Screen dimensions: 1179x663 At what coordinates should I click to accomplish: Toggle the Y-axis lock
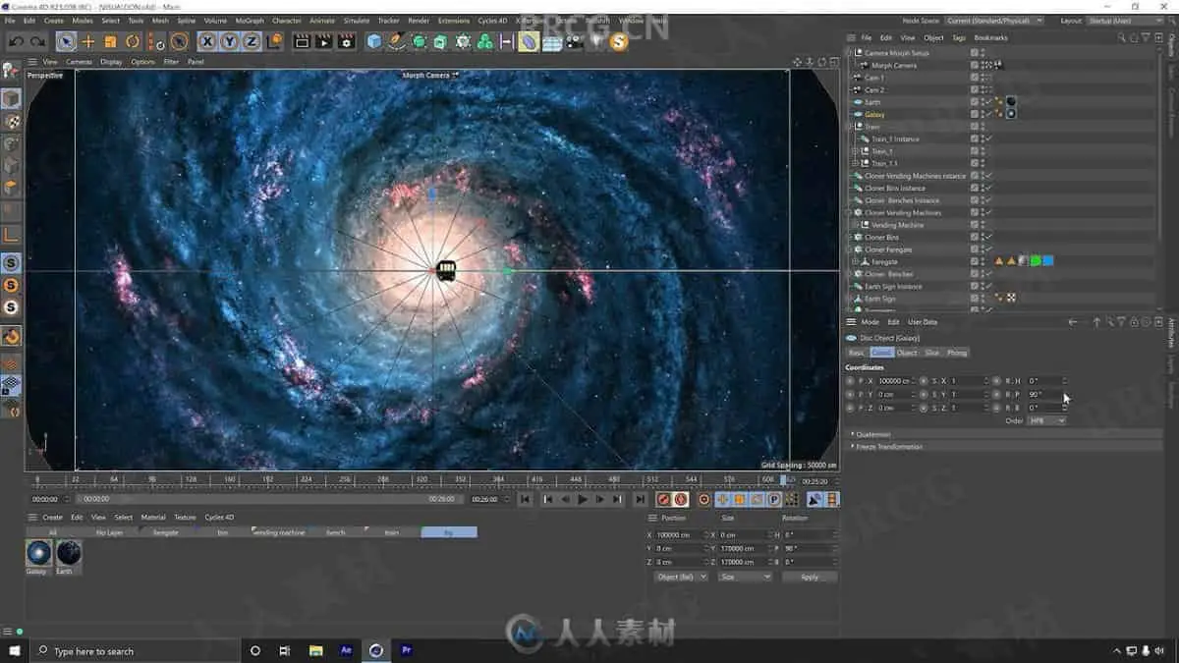[229, 41]
